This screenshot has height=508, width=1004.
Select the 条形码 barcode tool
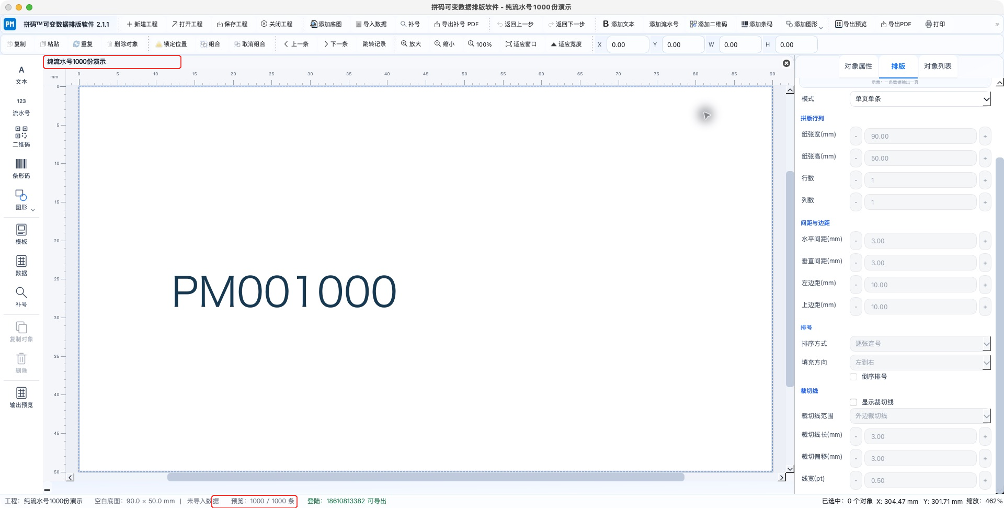[21, 168]
